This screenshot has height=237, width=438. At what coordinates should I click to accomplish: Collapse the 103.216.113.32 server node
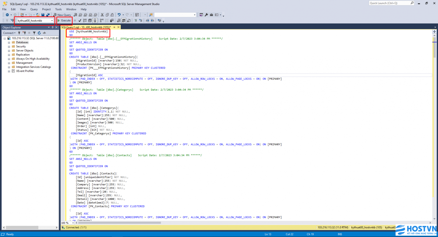point(5,38)
